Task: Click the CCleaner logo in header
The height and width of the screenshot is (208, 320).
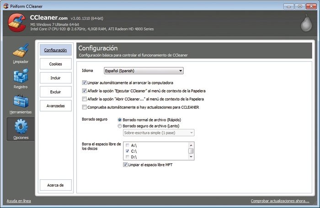Action: (17, 23)
